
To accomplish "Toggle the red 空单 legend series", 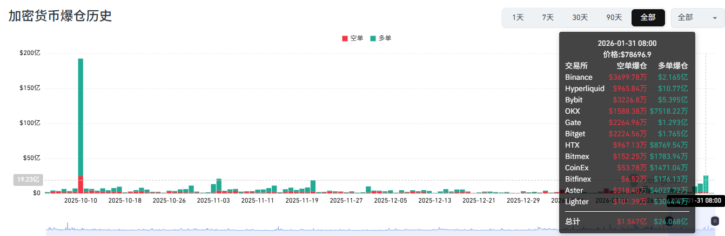I will click(x=353, y=38).
